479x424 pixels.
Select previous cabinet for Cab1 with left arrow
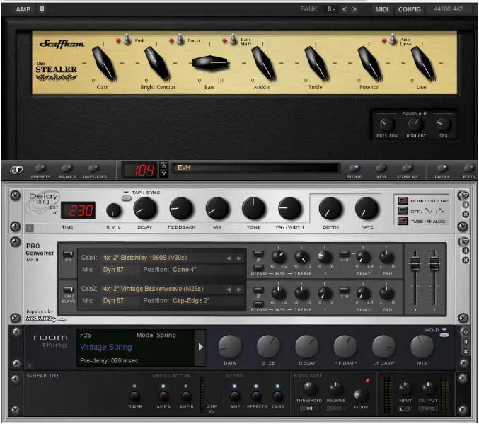click(229, 258)
